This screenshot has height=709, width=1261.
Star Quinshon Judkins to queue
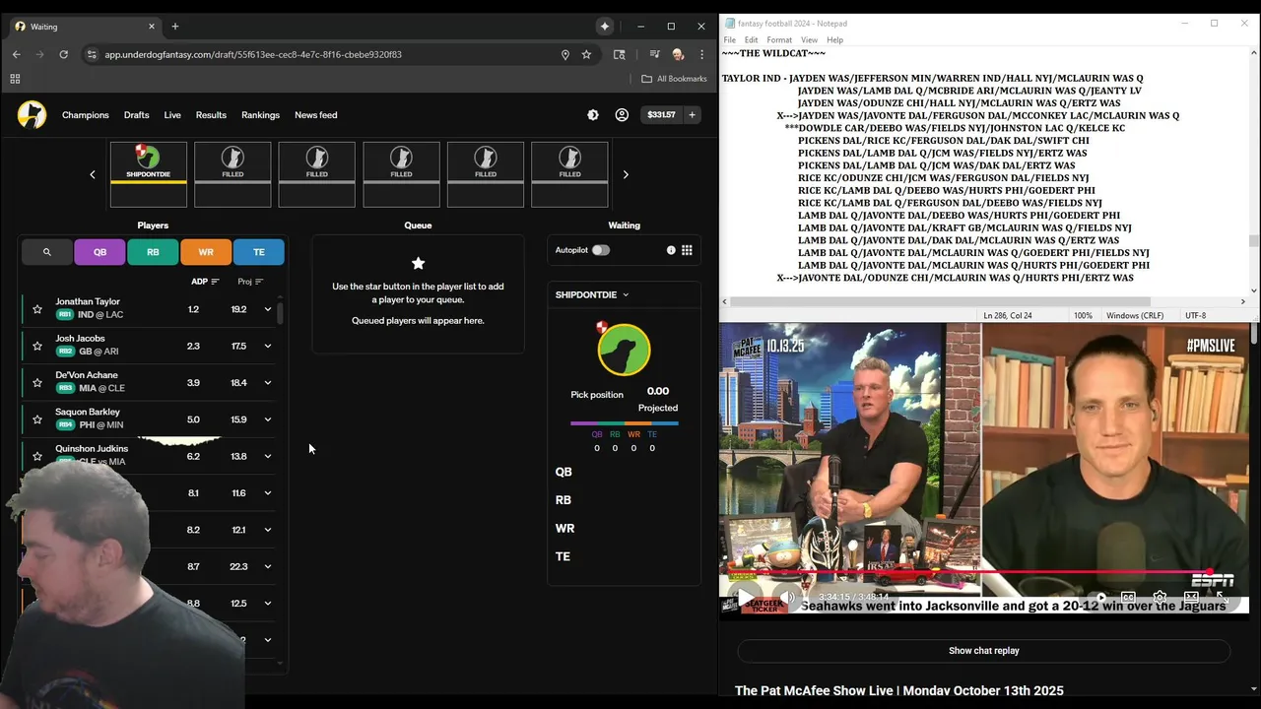(37, 456)
